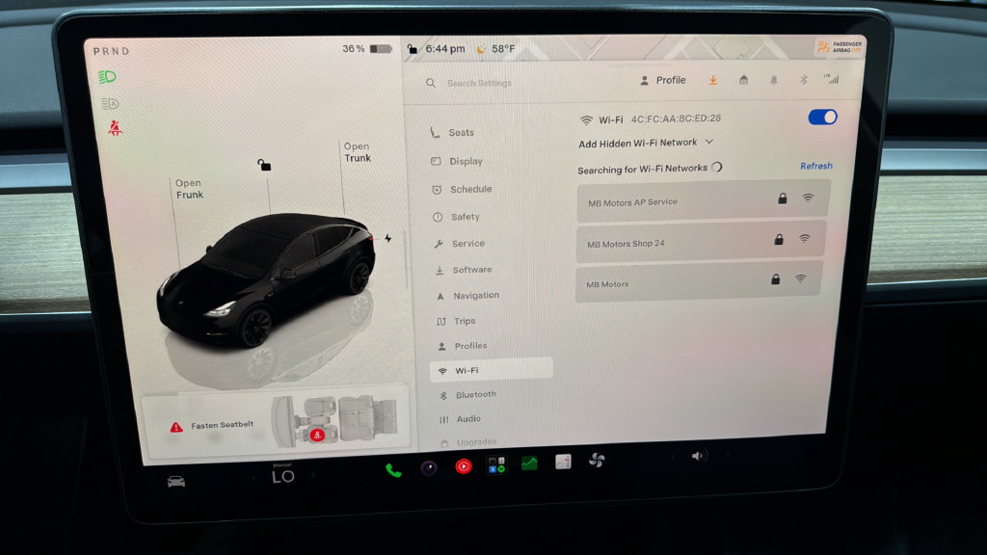Tap Open Frunk

pos(190,189)
